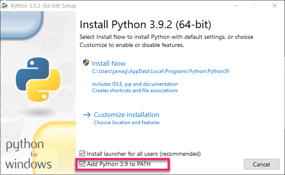Minimize the Python Setup window
This screenshot has height=175, width=285.
click(235, 6)
